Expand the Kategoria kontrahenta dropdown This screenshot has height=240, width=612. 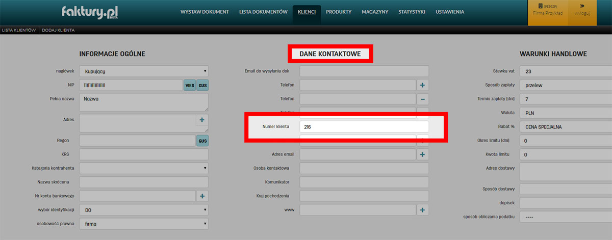pos(144,168)
